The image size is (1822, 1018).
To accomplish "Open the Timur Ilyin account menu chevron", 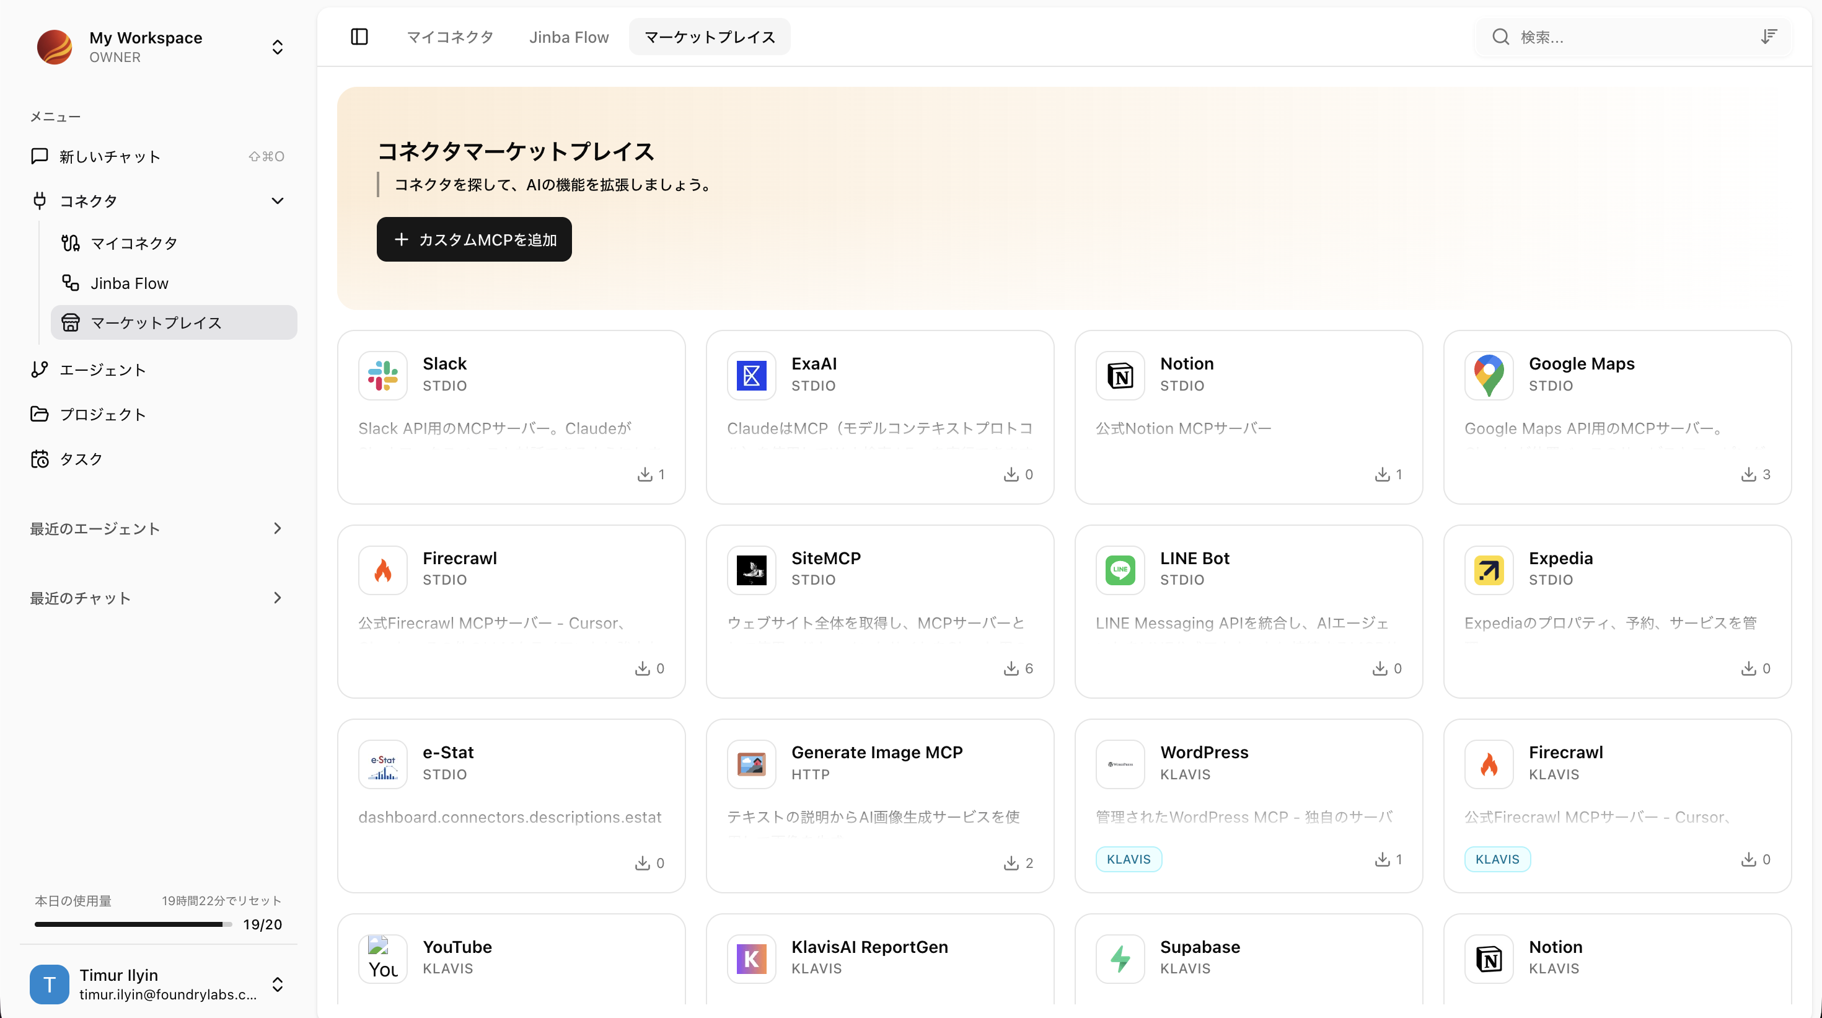I will [277, 984].
